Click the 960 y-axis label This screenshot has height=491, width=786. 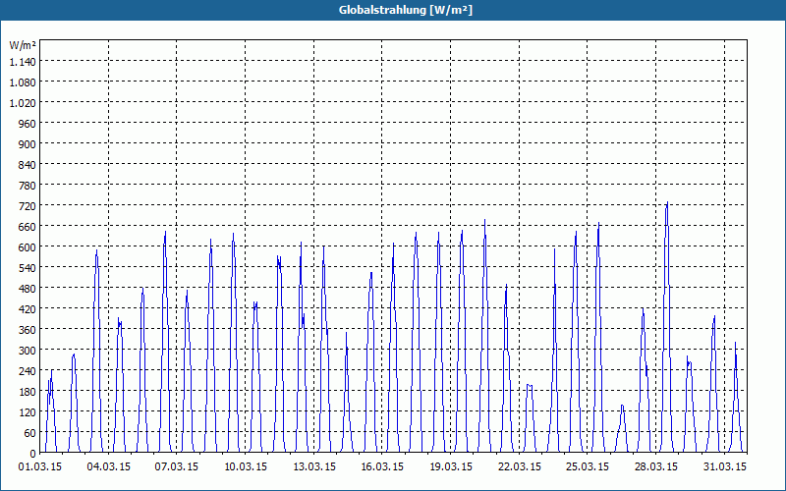point(28,124)
